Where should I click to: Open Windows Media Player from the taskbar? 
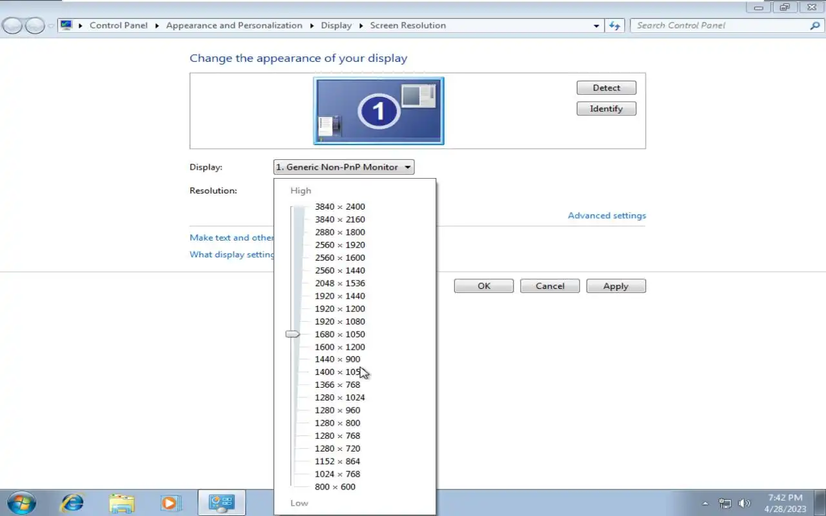point(170,502)
